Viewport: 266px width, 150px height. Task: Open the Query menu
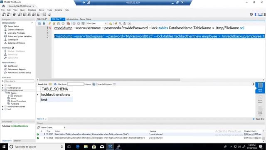point(22,10)
